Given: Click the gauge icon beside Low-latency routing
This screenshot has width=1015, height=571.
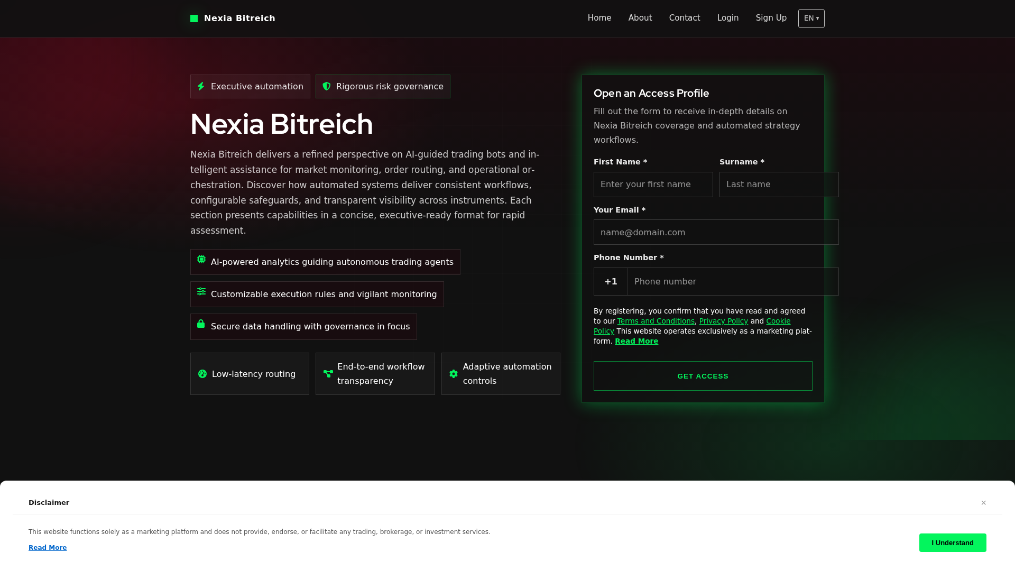Looking at the screenshot, I should pos(202,374).
